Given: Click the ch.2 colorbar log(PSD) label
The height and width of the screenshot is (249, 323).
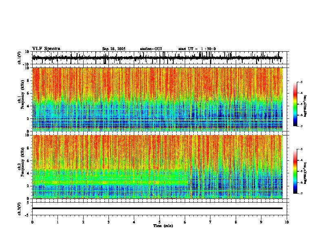Looking at the screenshot, I should tap(305, 173).
